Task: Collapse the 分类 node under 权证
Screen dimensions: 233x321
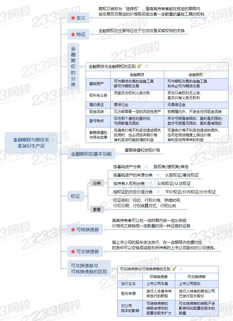Action: (x=106, y=183)
